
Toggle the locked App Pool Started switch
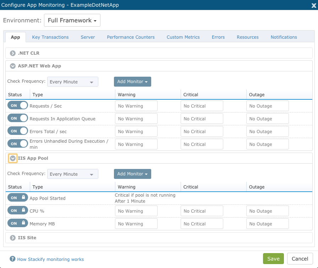[x=18, y=198]
